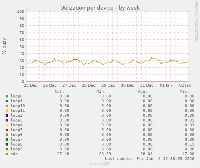
Task: Click the 29 Dec date label
Action: click(x=108, y=85)
